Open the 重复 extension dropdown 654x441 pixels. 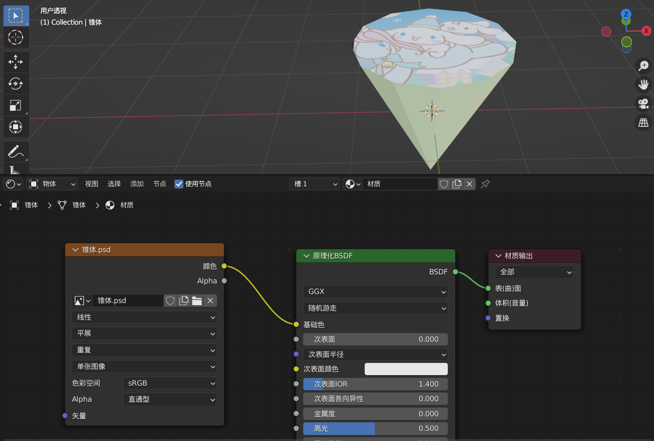144,350
